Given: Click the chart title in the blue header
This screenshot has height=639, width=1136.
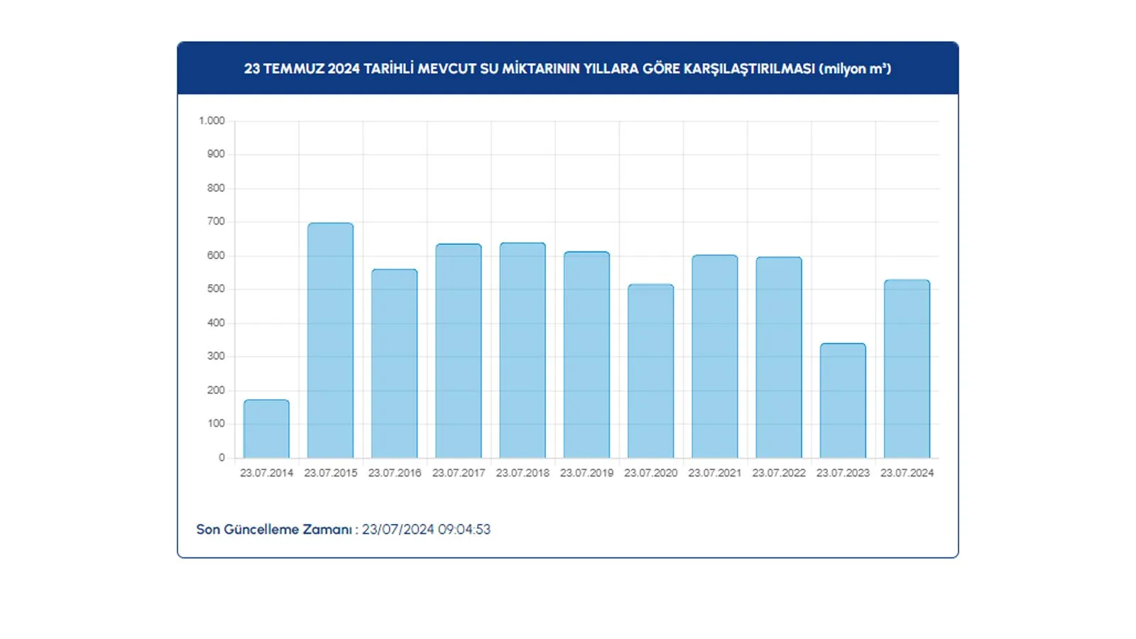Looking at the screenshot, I should click(567, 69).
